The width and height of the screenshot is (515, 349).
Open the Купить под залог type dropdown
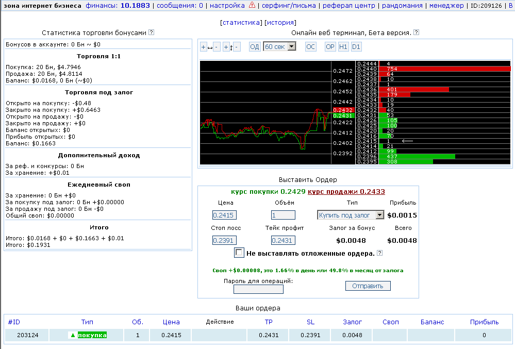click(351, 215)
